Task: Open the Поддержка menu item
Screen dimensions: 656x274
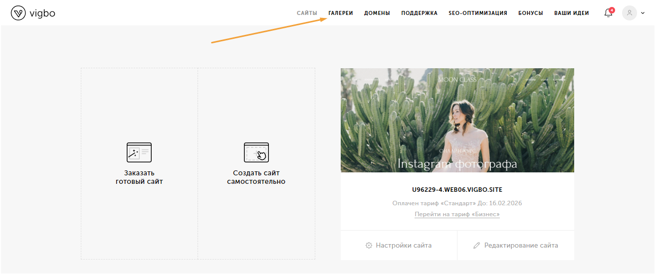Action: (420, 13)
